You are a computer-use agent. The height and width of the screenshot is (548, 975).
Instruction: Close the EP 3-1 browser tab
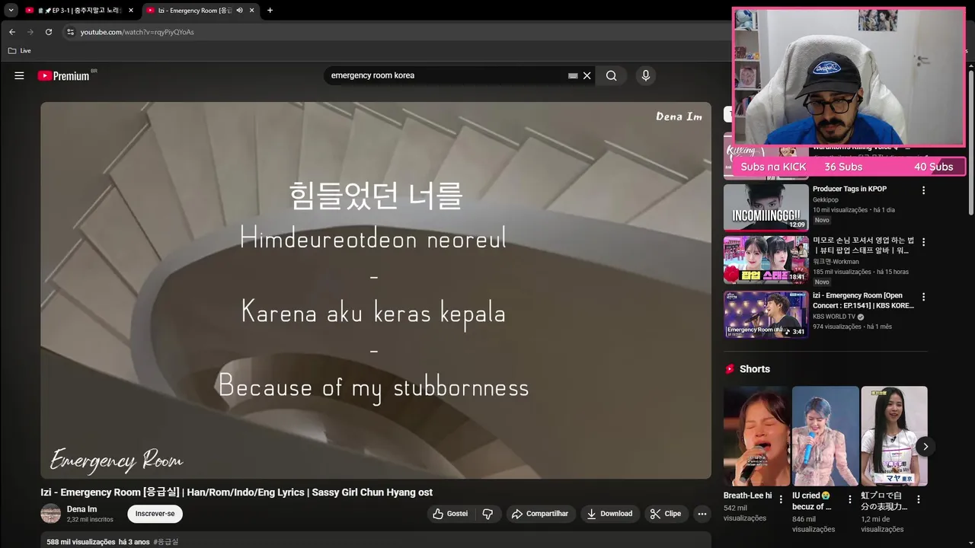click(x=131, y=11)
